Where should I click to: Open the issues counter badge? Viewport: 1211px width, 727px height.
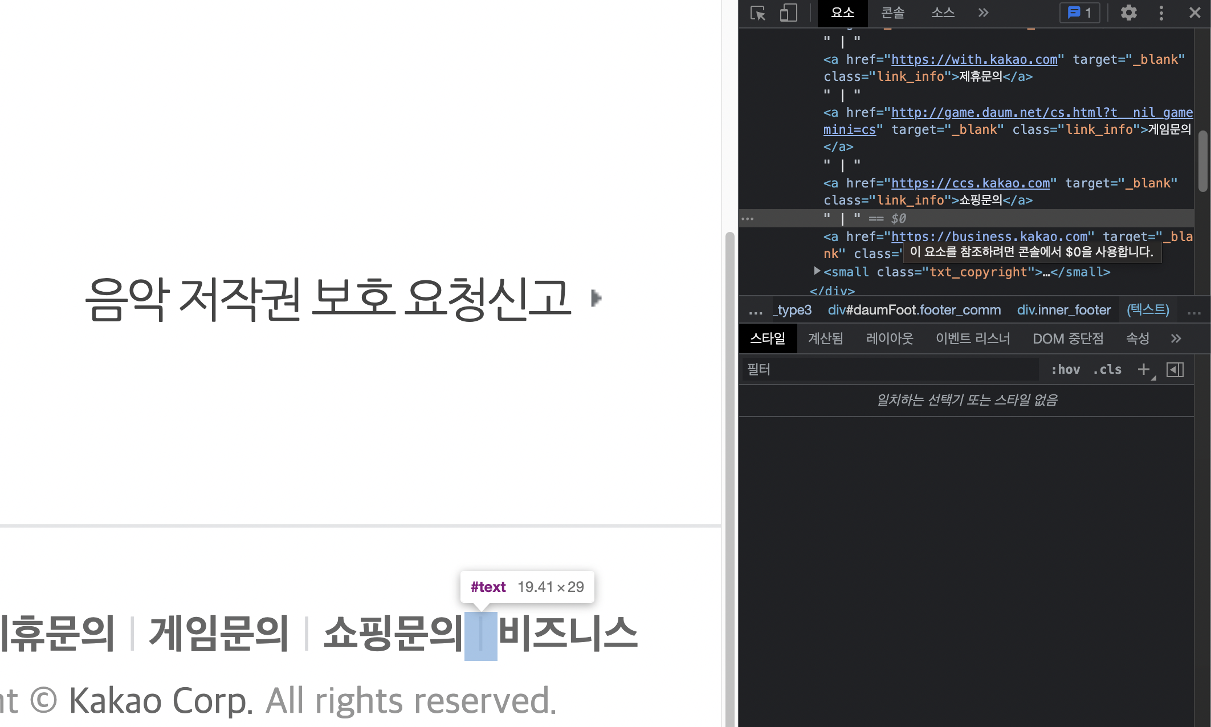(1079, 13)
